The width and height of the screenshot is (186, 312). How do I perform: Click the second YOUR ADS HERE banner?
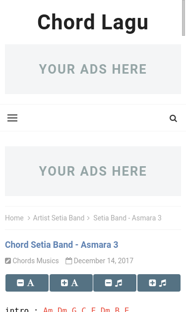click(x=93, y=171)
